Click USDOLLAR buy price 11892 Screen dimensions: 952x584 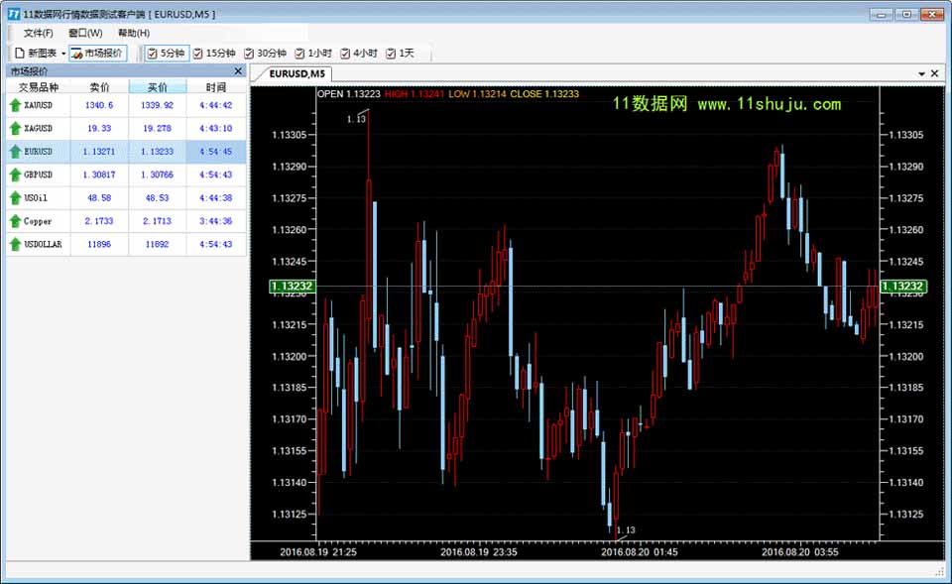(158, 244)
